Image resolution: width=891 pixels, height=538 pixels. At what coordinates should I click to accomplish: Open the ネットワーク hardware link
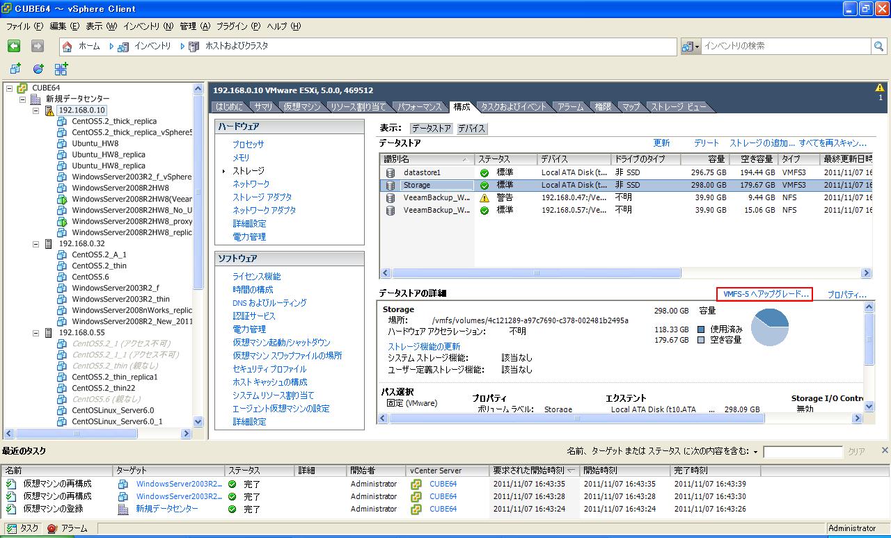point(251,184)
